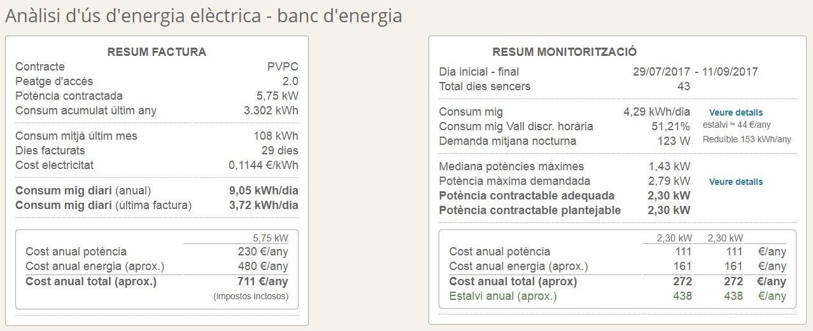
Task: Click the (impostos inclosos) note
Action: click(250, 296)
